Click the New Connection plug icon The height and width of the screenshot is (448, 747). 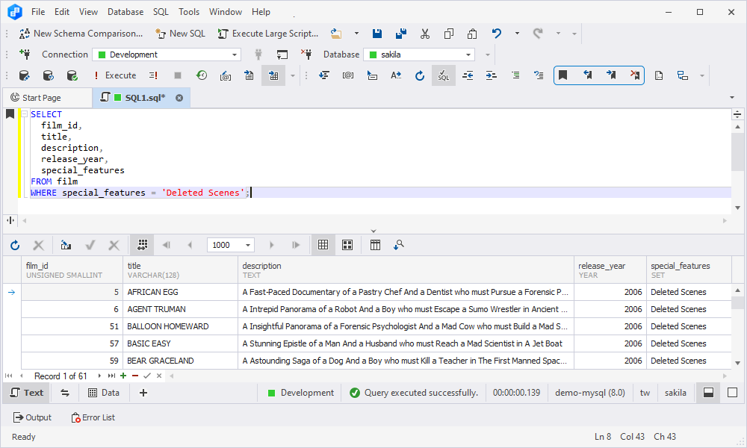pos(25,55)
